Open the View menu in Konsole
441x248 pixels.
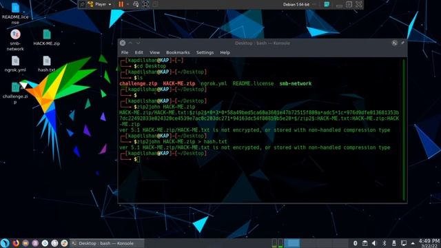pos(154,52)
